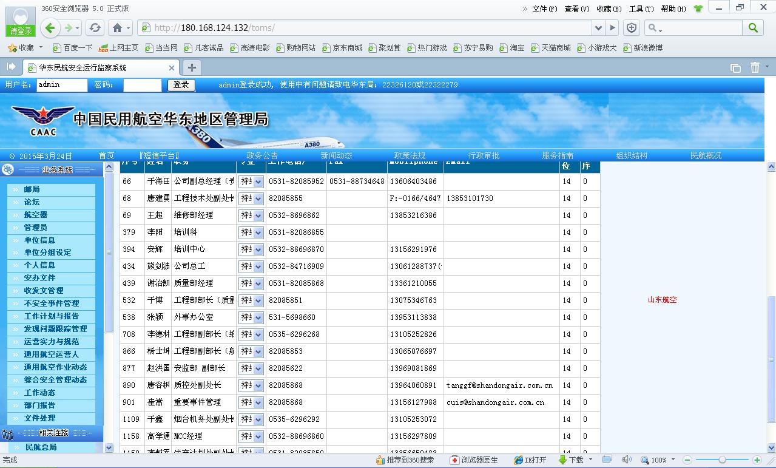This screenshot has height=468, width=776.
Task: Click the green search magnifier button
Action: tap(753, 28)
